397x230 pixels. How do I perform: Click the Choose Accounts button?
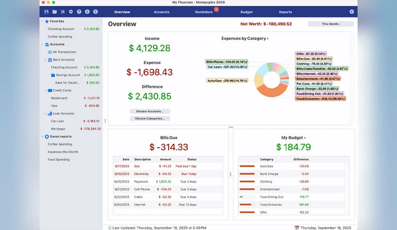tap(150, 111)
